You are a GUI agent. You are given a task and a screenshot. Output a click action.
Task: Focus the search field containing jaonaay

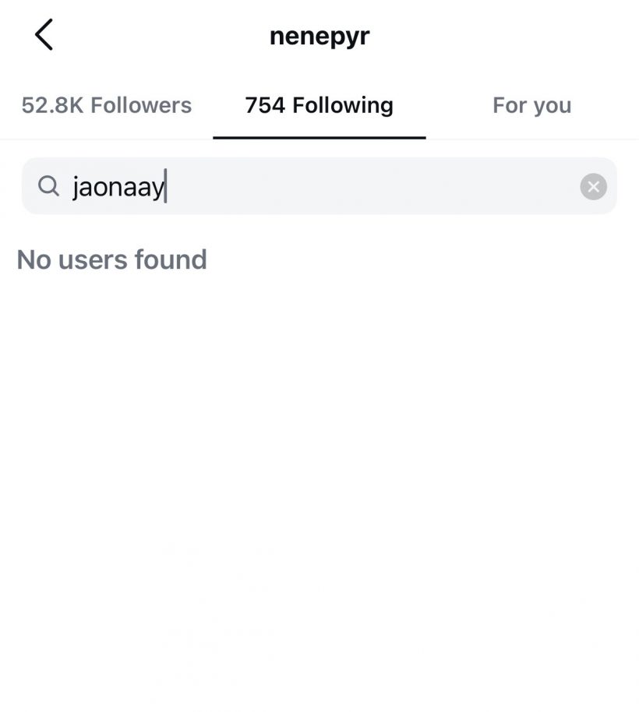pos(319,186)
